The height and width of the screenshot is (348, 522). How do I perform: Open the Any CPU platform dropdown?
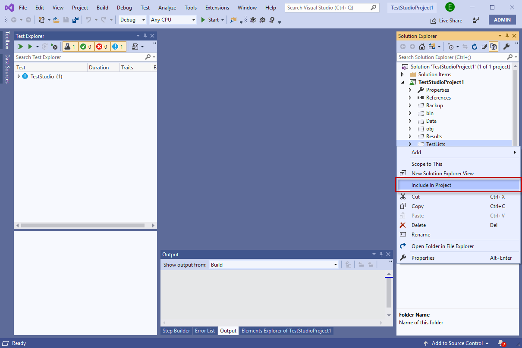tap(173, 20)
